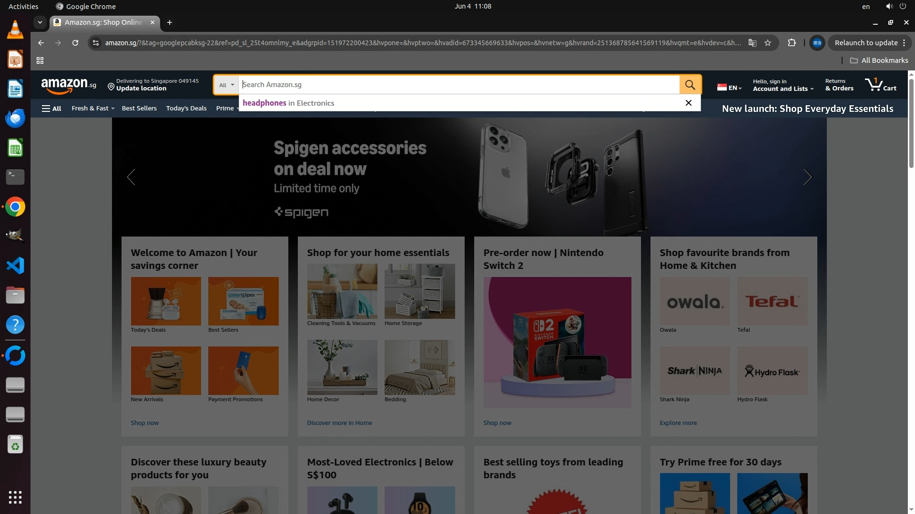
Task: Show next banner with right carousel arrow
Action: (807, 177)
